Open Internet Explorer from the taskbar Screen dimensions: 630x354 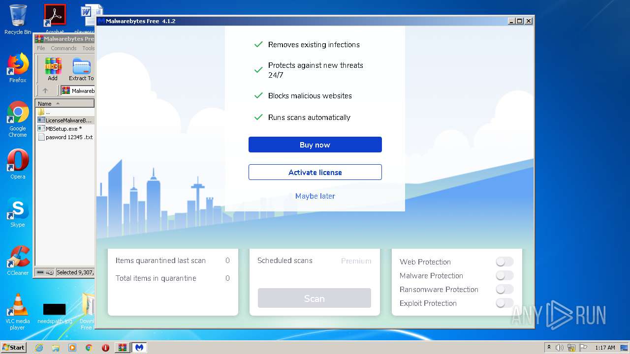[x=39, y=348]
